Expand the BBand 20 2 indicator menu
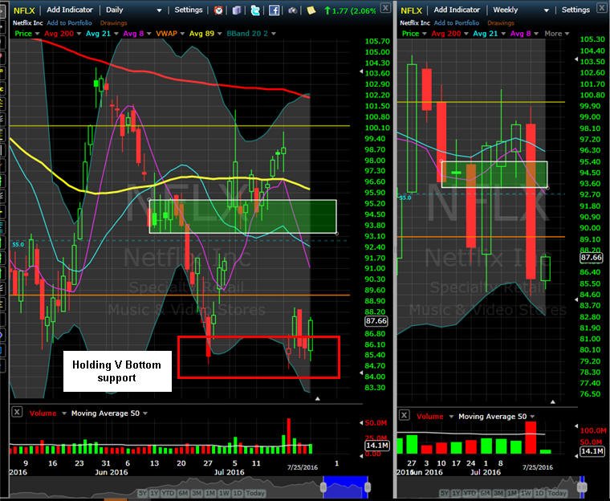The height and width of the screenshot is (501, 610). pos(274,34)
